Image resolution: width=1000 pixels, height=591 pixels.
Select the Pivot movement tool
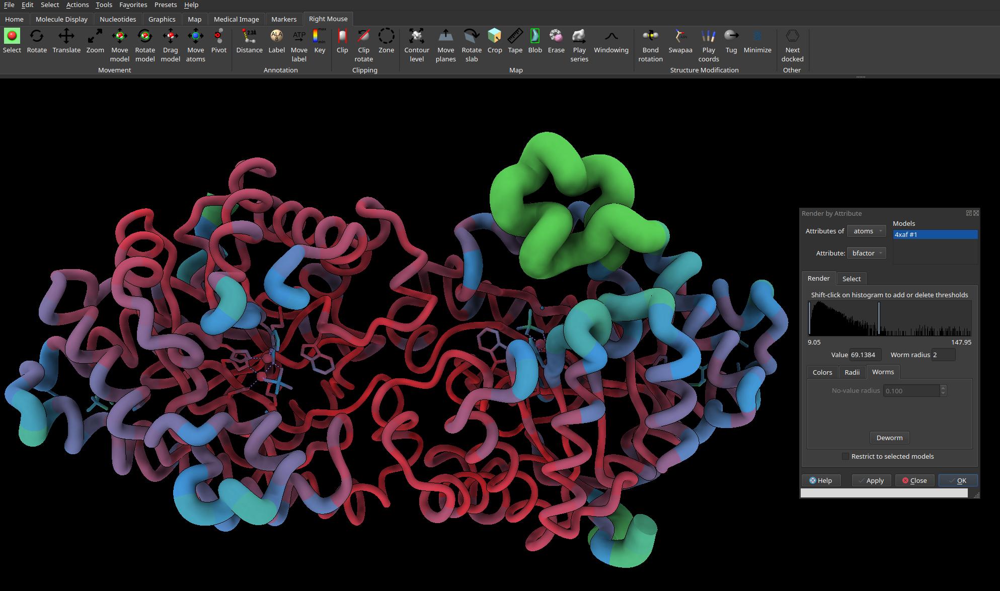[x=219, y=41]
